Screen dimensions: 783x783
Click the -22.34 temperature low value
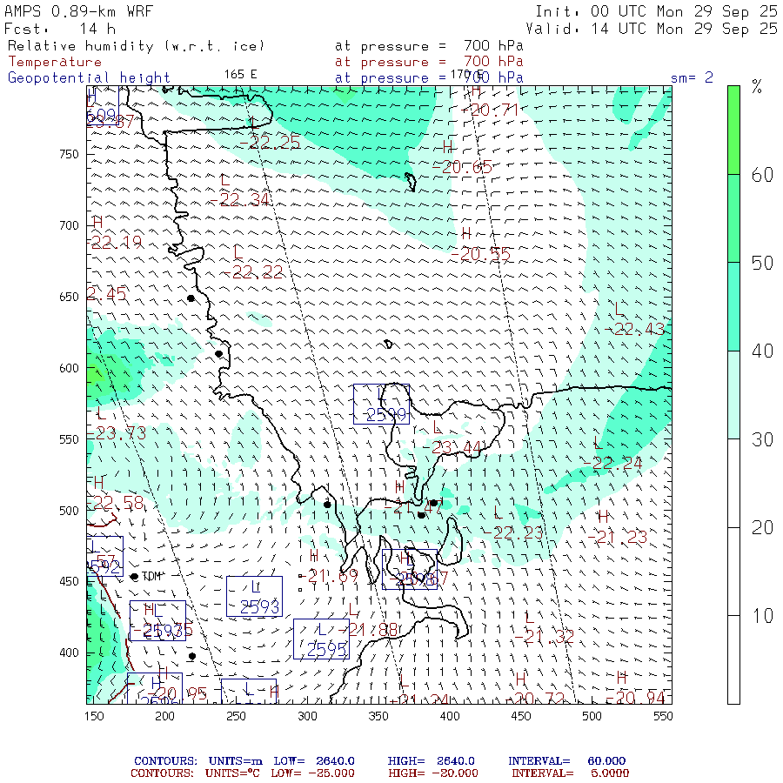(240, 200)
